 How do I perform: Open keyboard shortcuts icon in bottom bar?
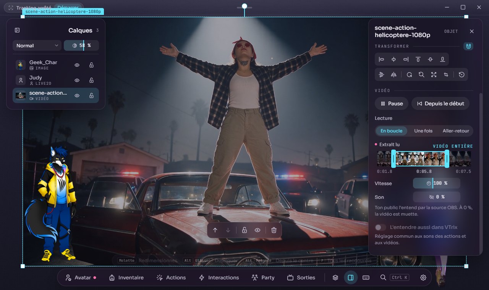pos(366,277)
